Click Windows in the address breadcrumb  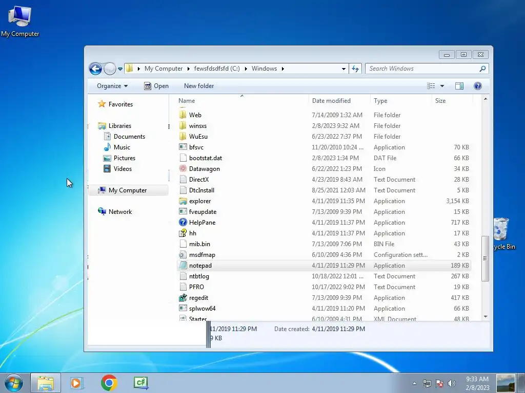point(264,69)
